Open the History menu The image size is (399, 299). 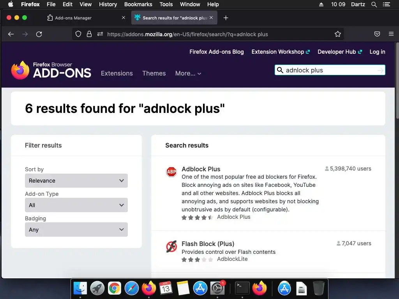(108, 4)
